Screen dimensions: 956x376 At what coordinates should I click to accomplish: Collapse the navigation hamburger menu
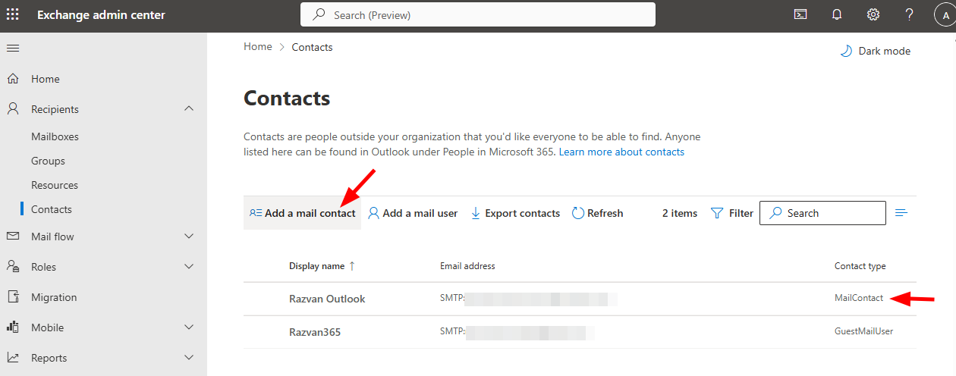(x=13, y=49)
